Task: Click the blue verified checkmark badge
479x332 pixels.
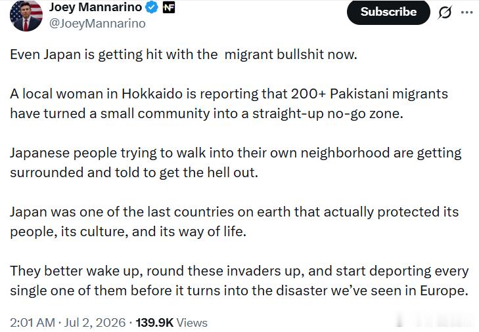Action: 151,8
